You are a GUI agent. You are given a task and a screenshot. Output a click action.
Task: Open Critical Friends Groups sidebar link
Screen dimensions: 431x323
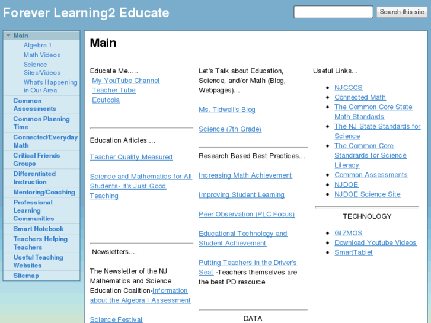(x=37, y=159)
